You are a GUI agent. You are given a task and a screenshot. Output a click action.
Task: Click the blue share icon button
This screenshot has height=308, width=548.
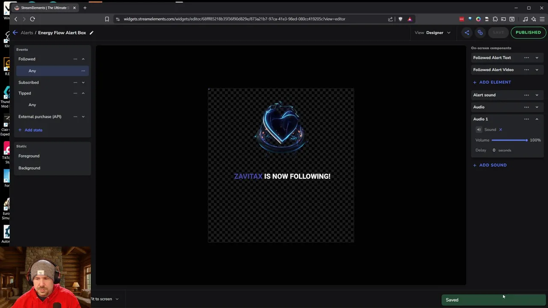click(x=467, y=33)
